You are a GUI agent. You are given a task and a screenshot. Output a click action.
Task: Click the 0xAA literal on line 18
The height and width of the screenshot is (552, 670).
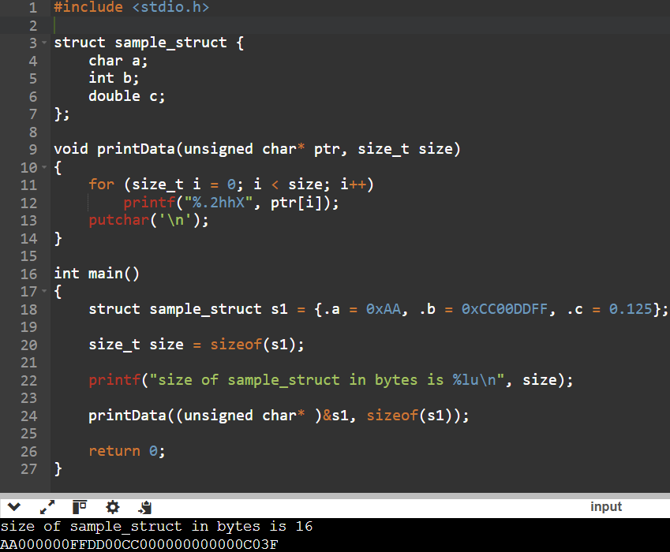[x=384, y=309]
